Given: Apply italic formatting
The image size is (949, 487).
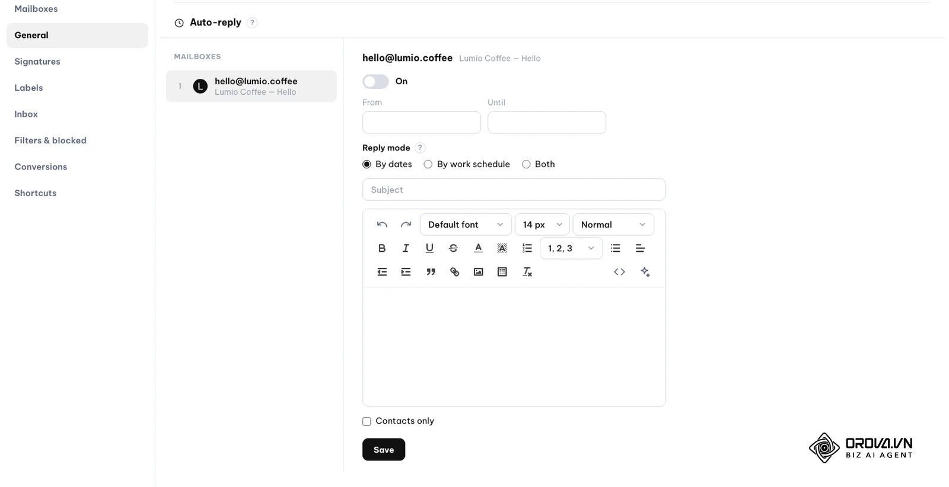Looking at the screenshot, I should (406, 248).
